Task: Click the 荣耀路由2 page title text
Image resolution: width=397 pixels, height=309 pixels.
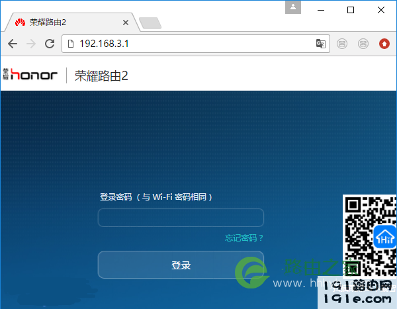Action: pyautogui.click(x=101, y=75)
